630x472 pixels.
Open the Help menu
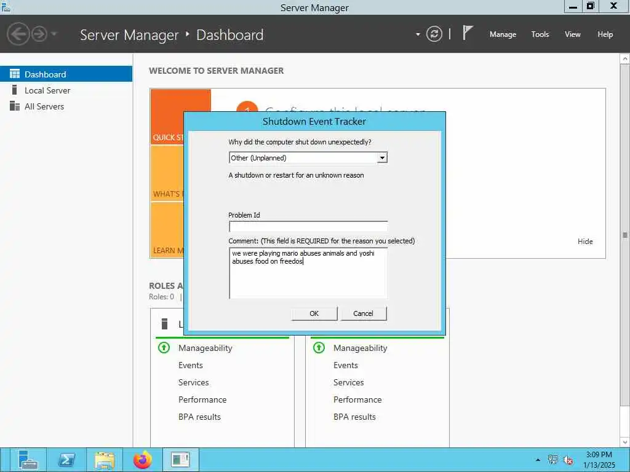[605, 34]
